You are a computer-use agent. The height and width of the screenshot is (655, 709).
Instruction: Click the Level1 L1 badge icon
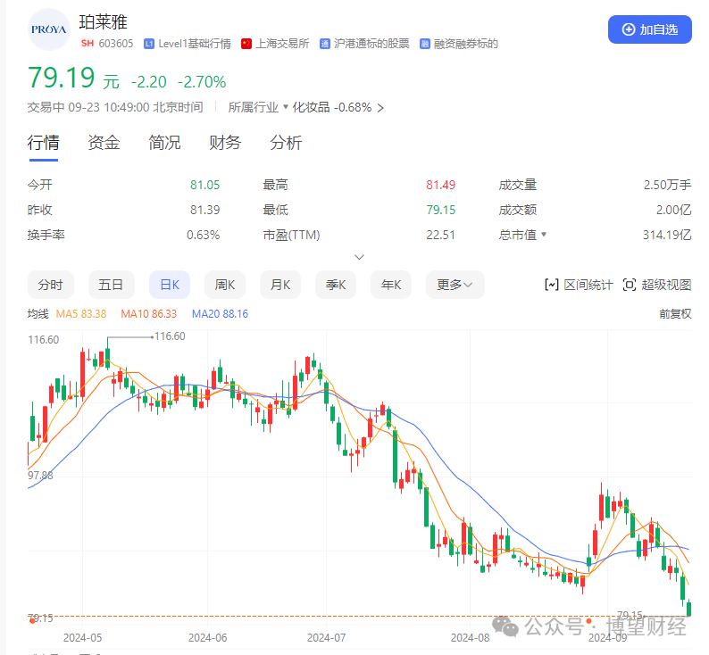point(149,44)
